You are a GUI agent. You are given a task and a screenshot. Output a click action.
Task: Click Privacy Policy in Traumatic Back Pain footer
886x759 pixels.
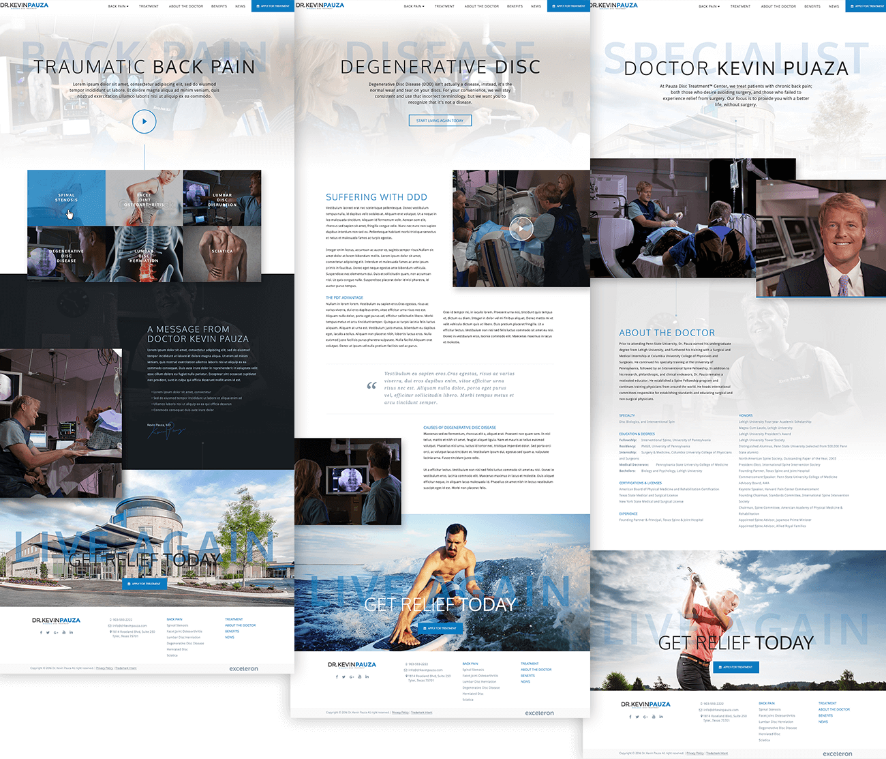coord(104,668)
